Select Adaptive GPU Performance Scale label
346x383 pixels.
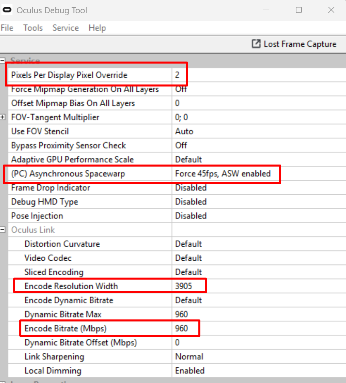click(72, 160)
